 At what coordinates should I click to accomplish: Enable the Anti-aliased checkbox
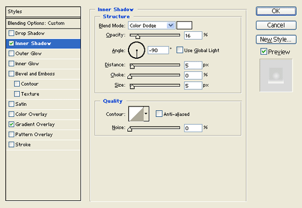(159, 114)
